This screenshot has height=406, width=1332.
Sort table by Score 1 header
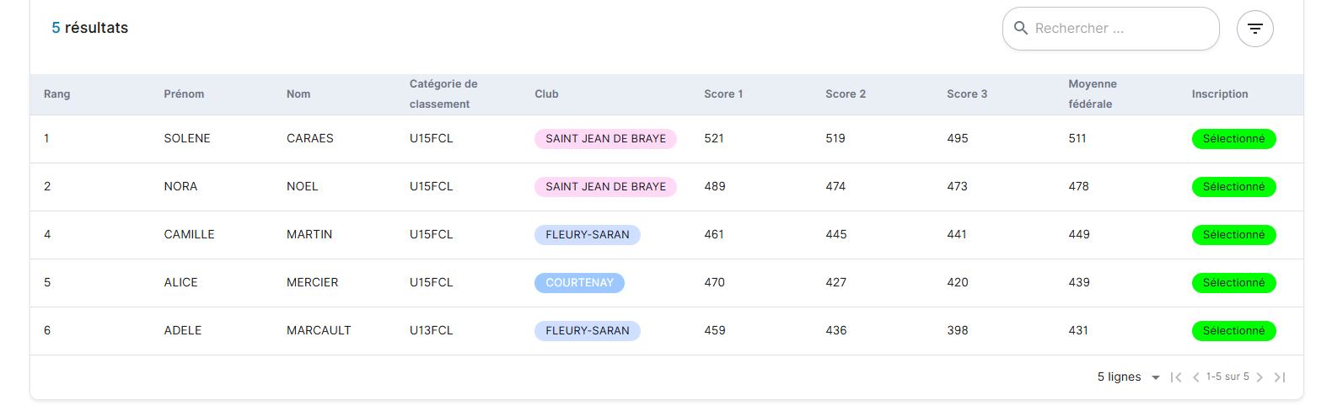point(723,94)
